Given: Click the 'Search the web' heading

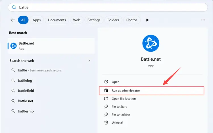Looking at the screenshot, I should pyautogui.click(x=22, y=61).
